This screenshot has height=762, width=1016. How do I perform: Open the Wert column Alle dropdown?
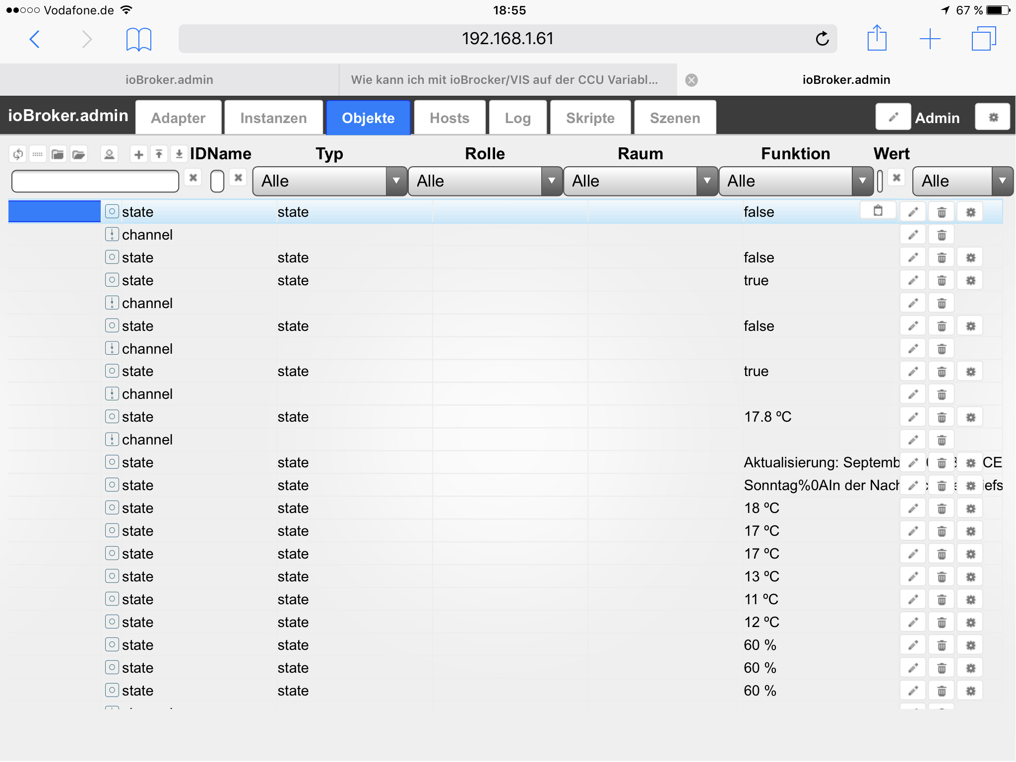tap(961, 181)
